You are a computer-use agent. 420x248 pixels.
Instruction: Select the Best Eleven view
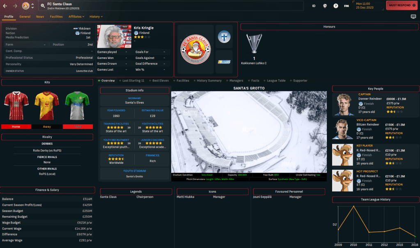click(160, 81)
